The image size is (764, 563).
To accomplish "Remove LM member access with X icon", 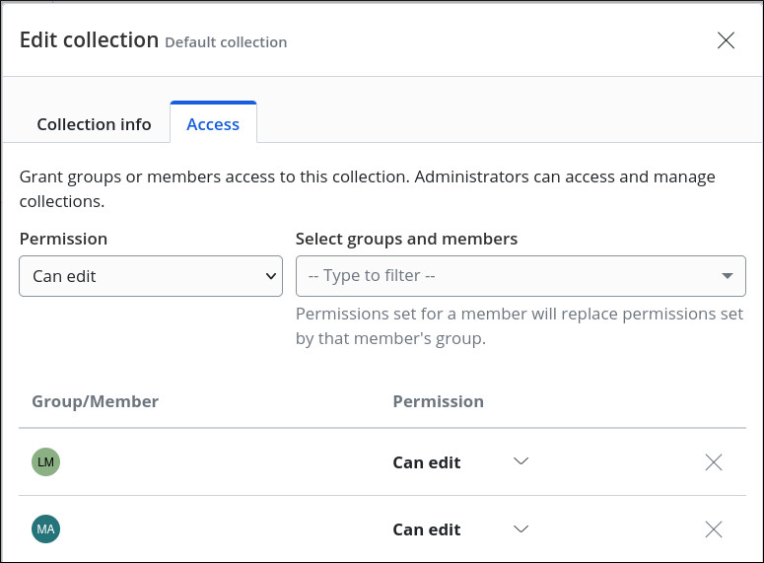I will pyautogui.click(x=714, y=462).
